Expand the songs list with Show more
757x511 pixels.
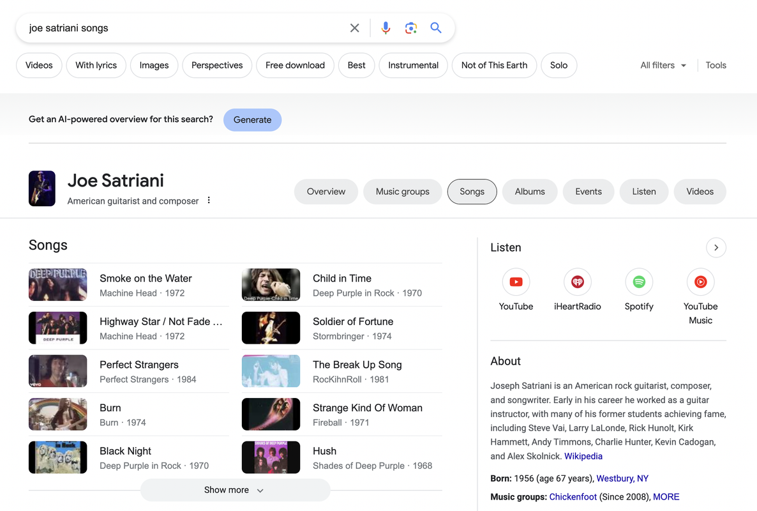[235, 490]
